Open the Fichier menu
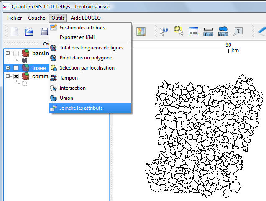This screenshot has height=201, width=266. (15, 18)
